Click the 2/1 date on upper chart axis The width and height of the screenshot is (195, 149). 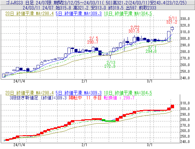84,81
